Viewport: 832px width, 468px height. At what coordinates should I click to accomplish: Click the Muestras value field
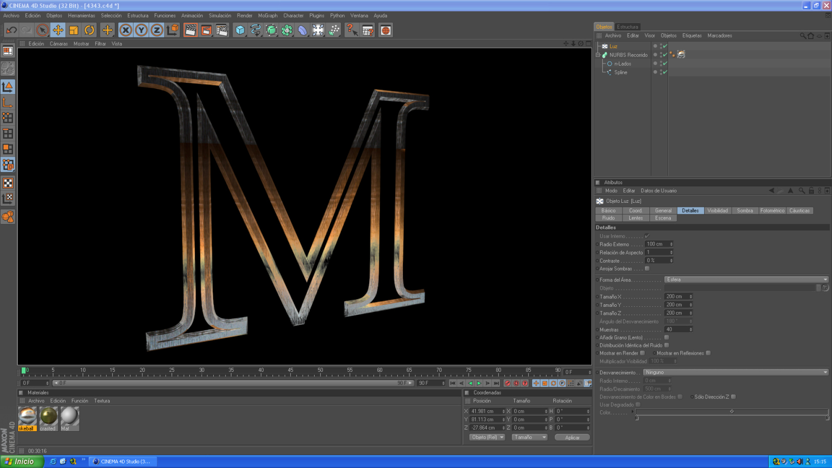click(x=679, y=329)
